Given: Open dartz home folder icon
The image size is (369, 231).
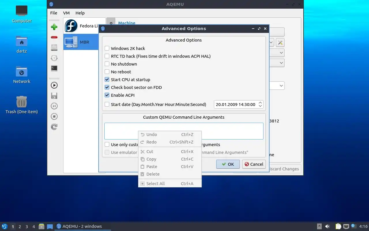Looking at the screenshot, I should coord(22,44).
